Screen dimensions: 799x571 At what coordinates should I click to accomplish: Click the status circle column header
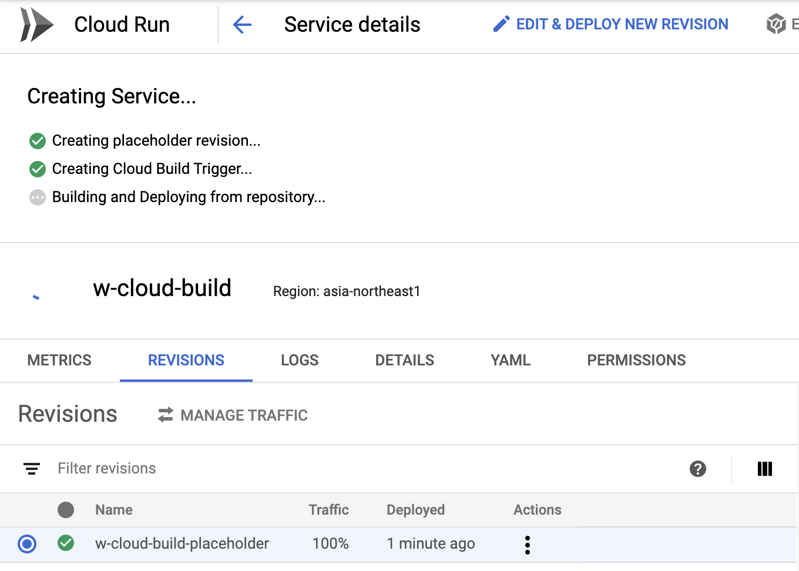point(66,510)
